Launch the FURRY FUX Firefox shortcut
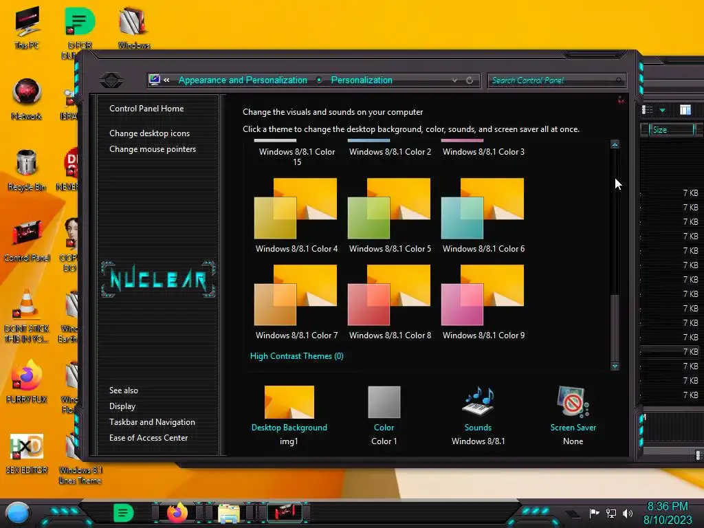This screenshot has height=528, width=704. [27, 382]
